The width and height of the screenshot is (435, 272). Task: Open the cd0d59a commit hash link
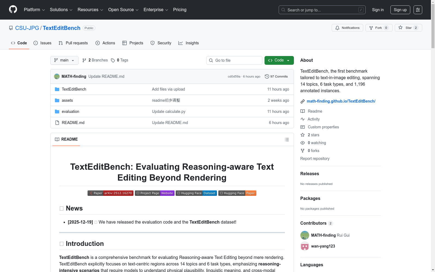(234, 76)
